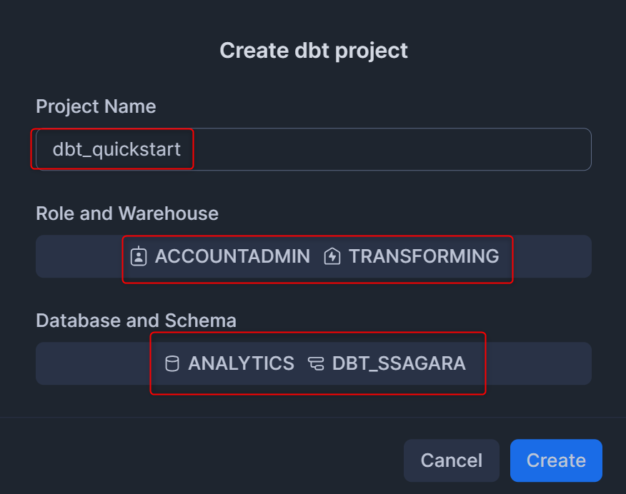
Task: Click the role badge icon beside ACCOUNTADMIN
Action: coord(139,256)
